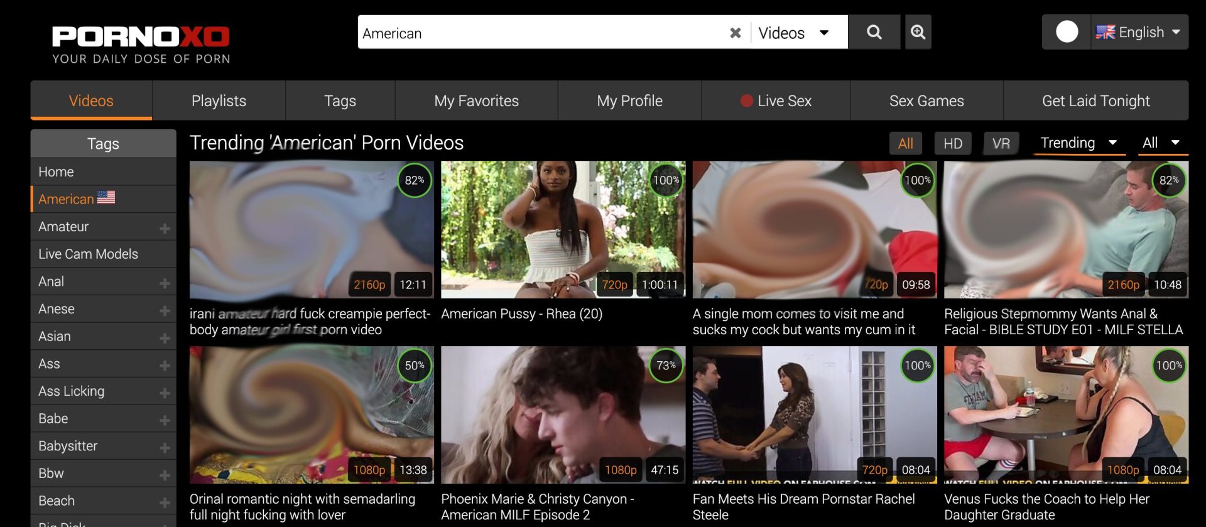Filter results to HD only
Screen dimensions: 1206x527
click(x=953, y=143)
